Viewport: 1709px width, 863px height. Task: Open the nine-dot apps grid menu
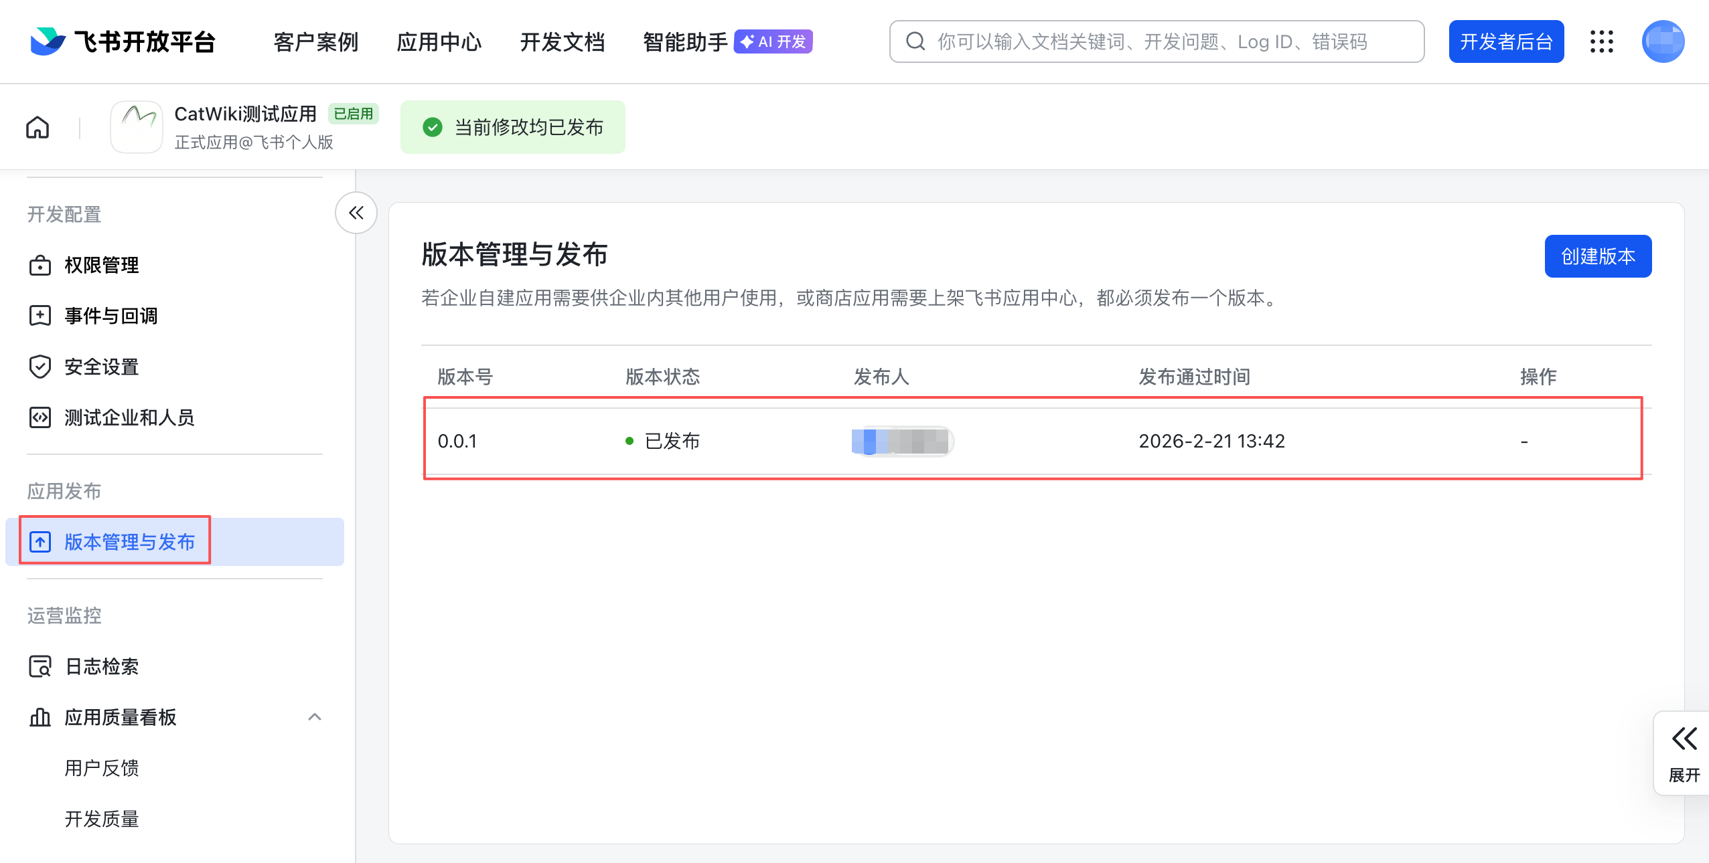pos(1601,41)
